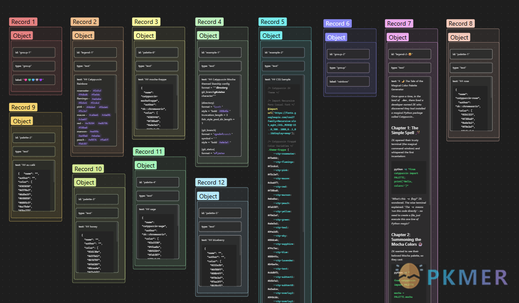
Task: Select the Record 1 group label
Action: pyautogui.click(x=23, y=22)
